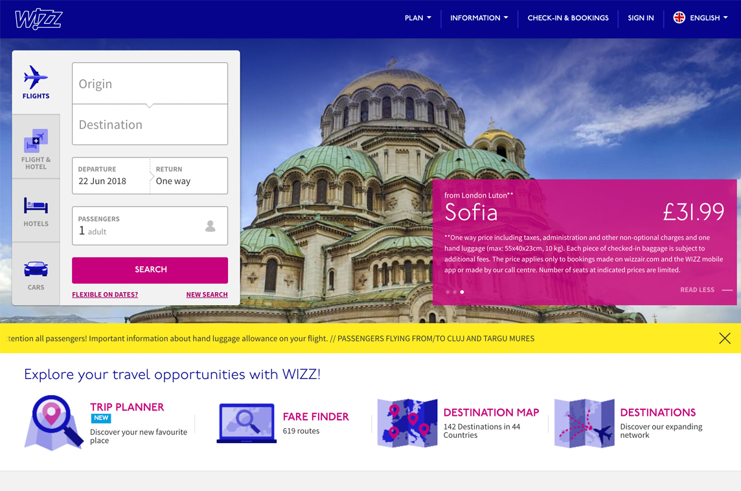The height and width of the screenshot is (491, 741).
Task: Click 'Discover your new favourite place' text
Action: pos(139,436)
